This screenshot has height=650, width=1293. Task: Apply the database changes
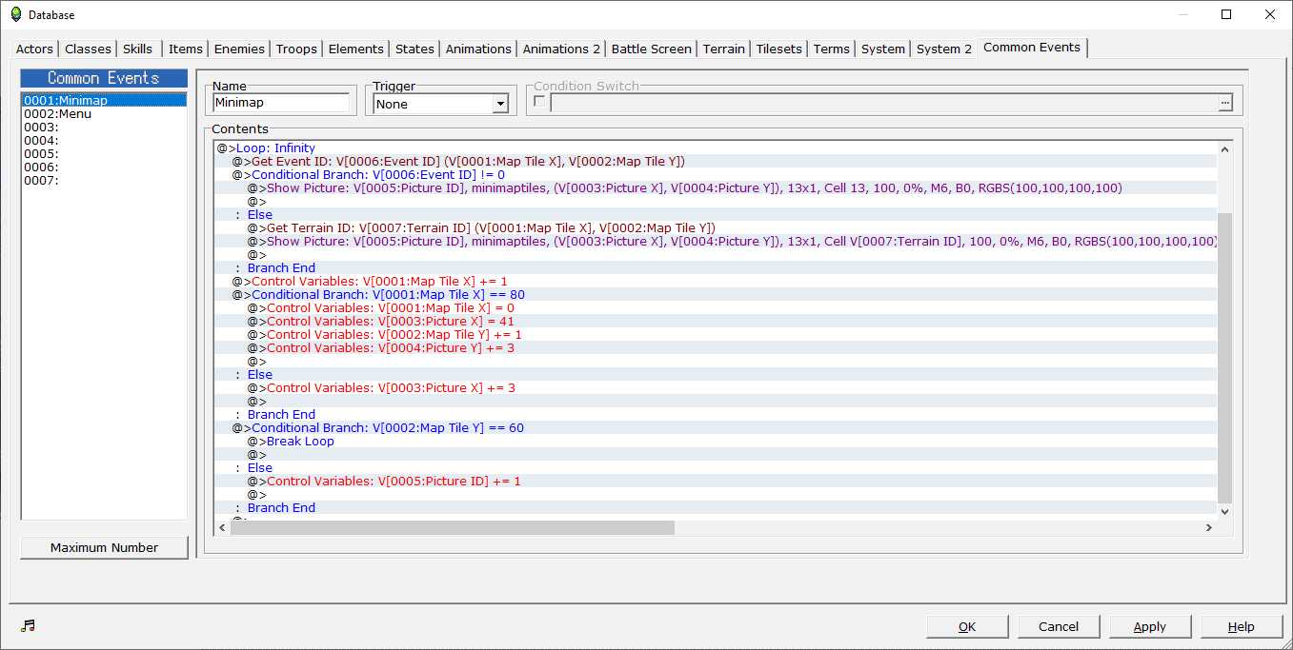(x=1150, y=626)
